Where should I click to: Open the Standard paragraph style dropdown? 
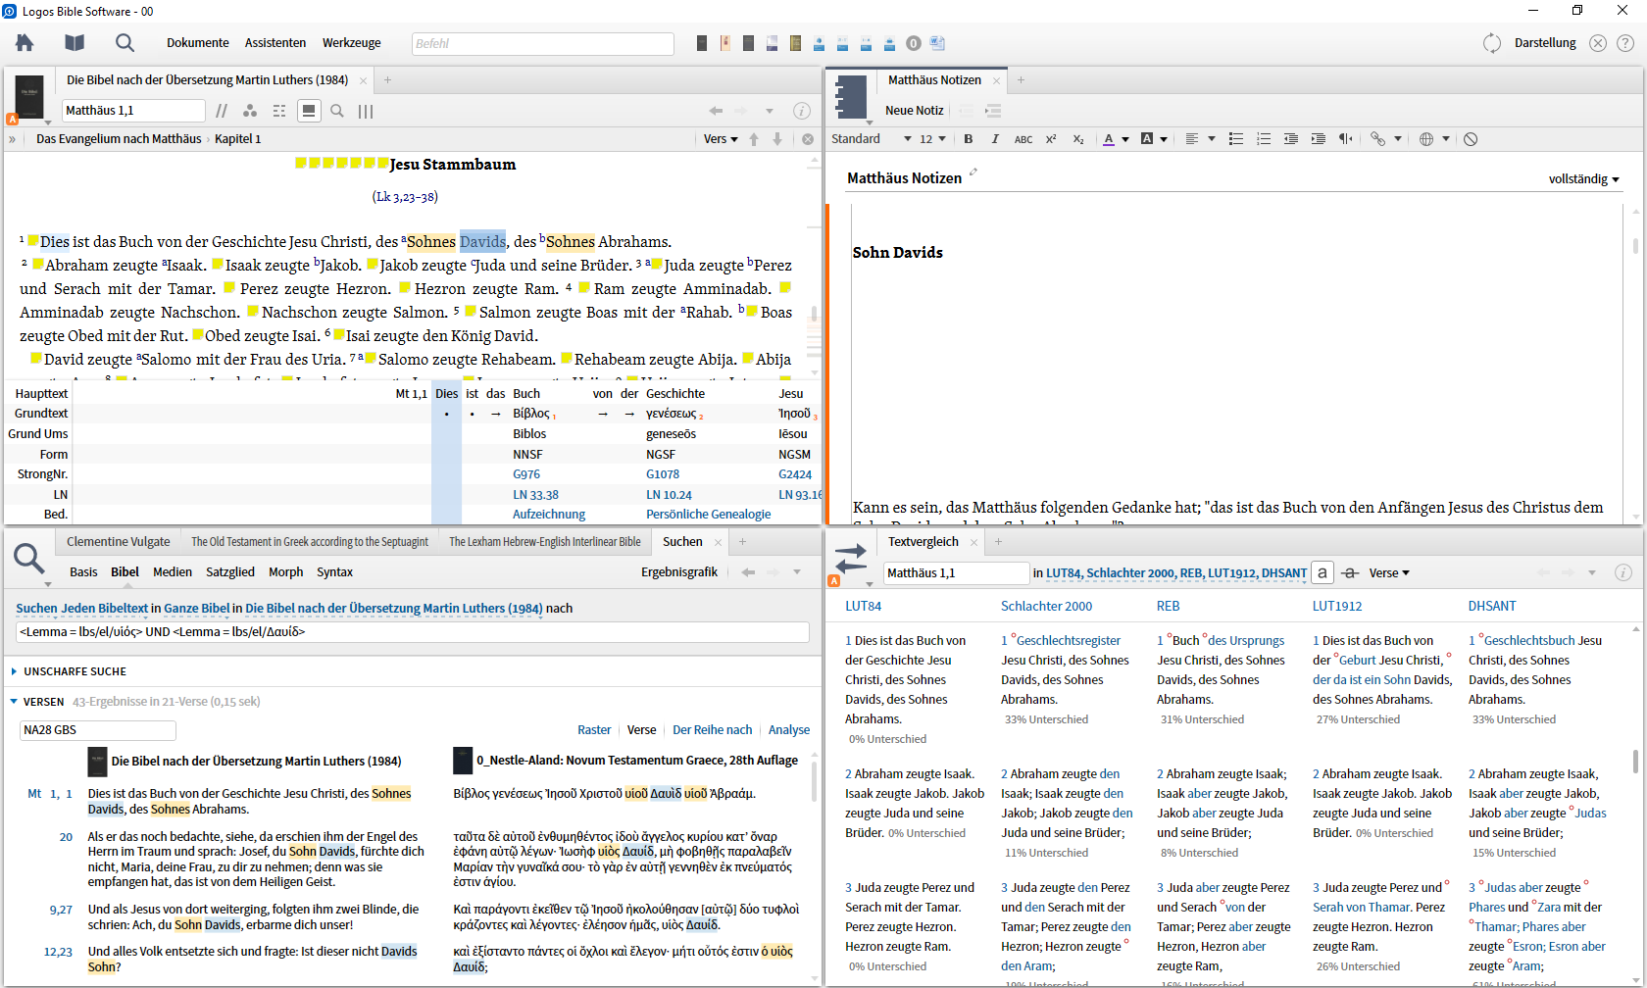(872, 139)
